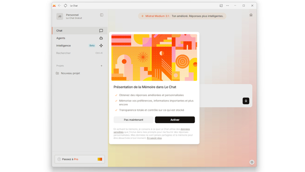Click the Intelligence sparkle icon

pos(101,46)
